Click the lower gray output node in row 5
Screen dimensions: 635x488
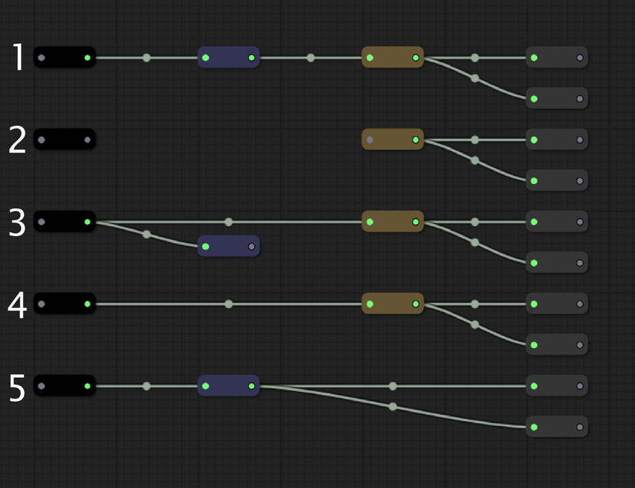coord(556,426)
